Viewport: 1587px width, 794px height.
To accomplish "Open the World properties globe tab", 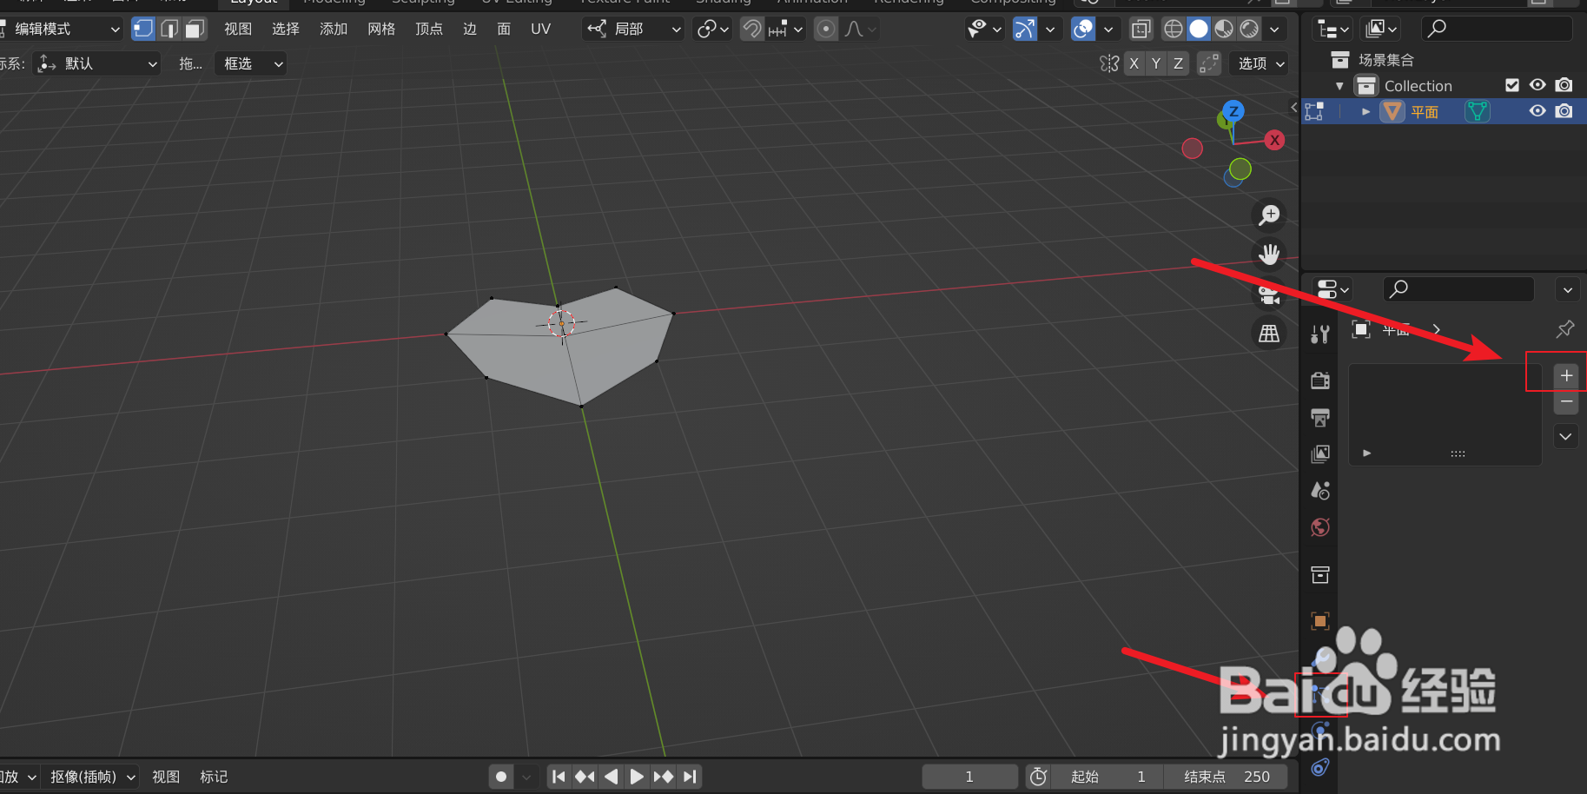I will click(x=1320, y=527).
